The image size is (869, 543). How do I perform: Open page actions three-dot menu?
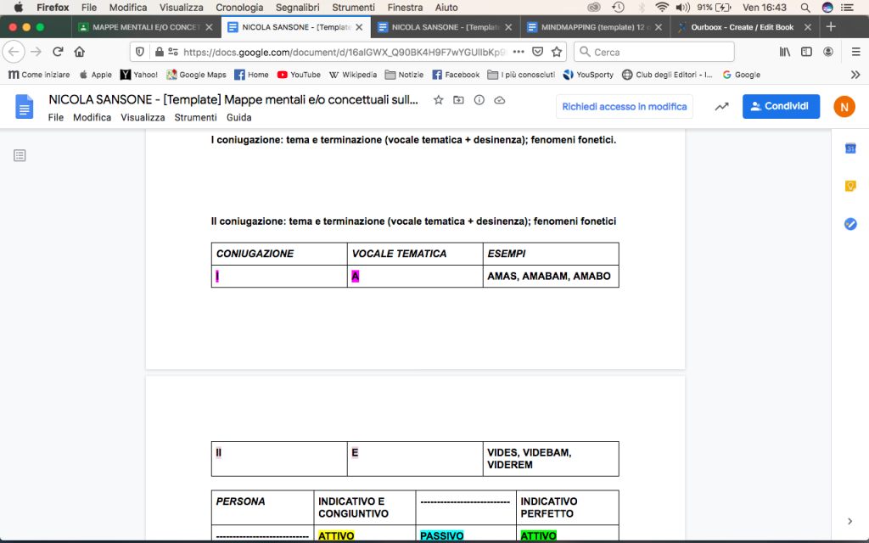(519, 52)
